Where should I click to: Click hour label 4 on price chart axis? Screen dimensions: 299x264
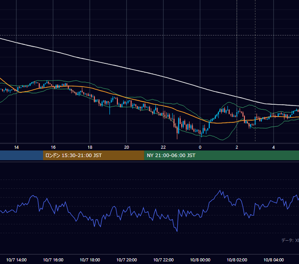tap(273, 147)
